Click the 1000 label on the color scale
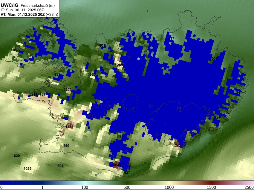Screen dimensions: 254x190 click(169, 187)
